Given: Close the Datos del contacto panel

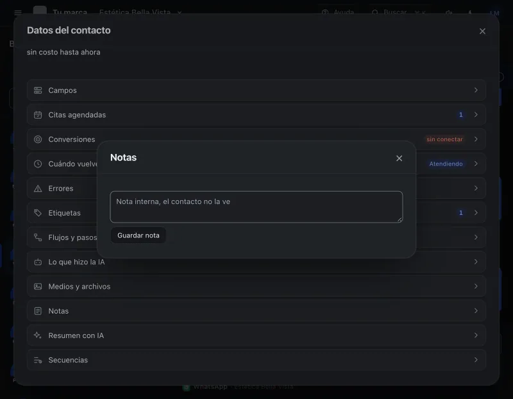Looking at the screenshot, I should coord(482,31).
